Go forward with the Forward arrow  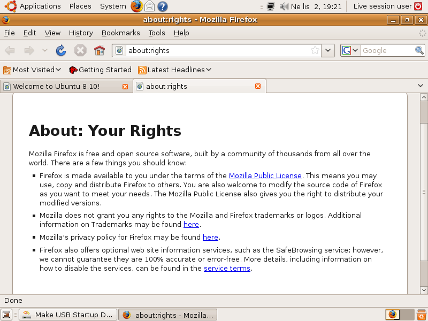tap(29, 50)
